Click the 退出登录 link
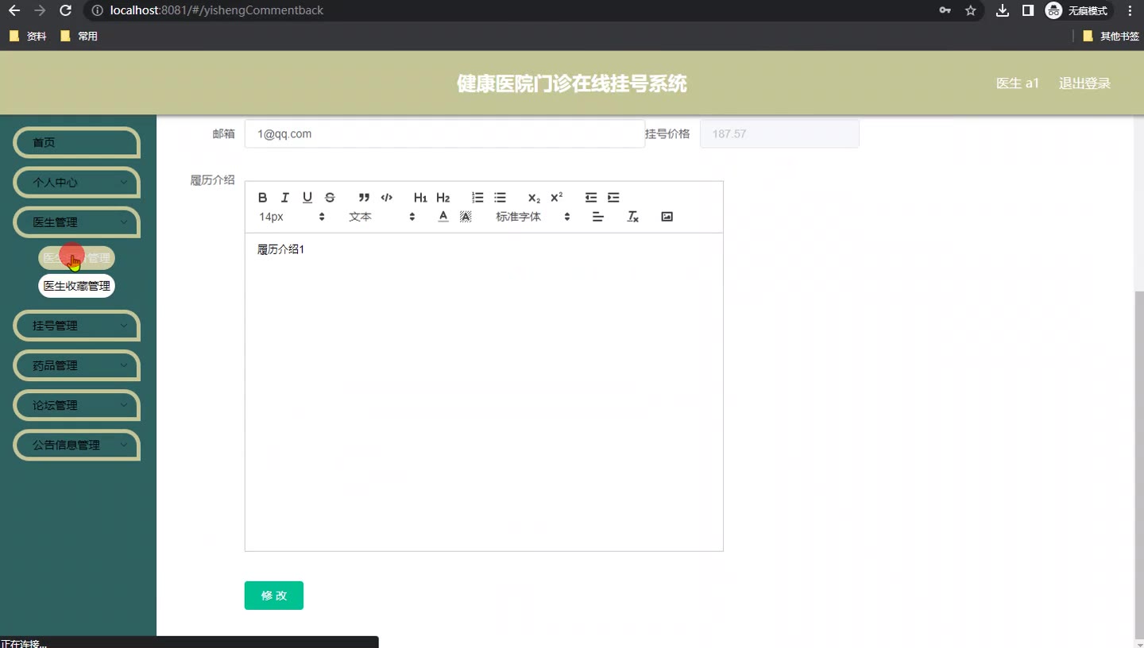1144x648 pixels. [1084, 83]
